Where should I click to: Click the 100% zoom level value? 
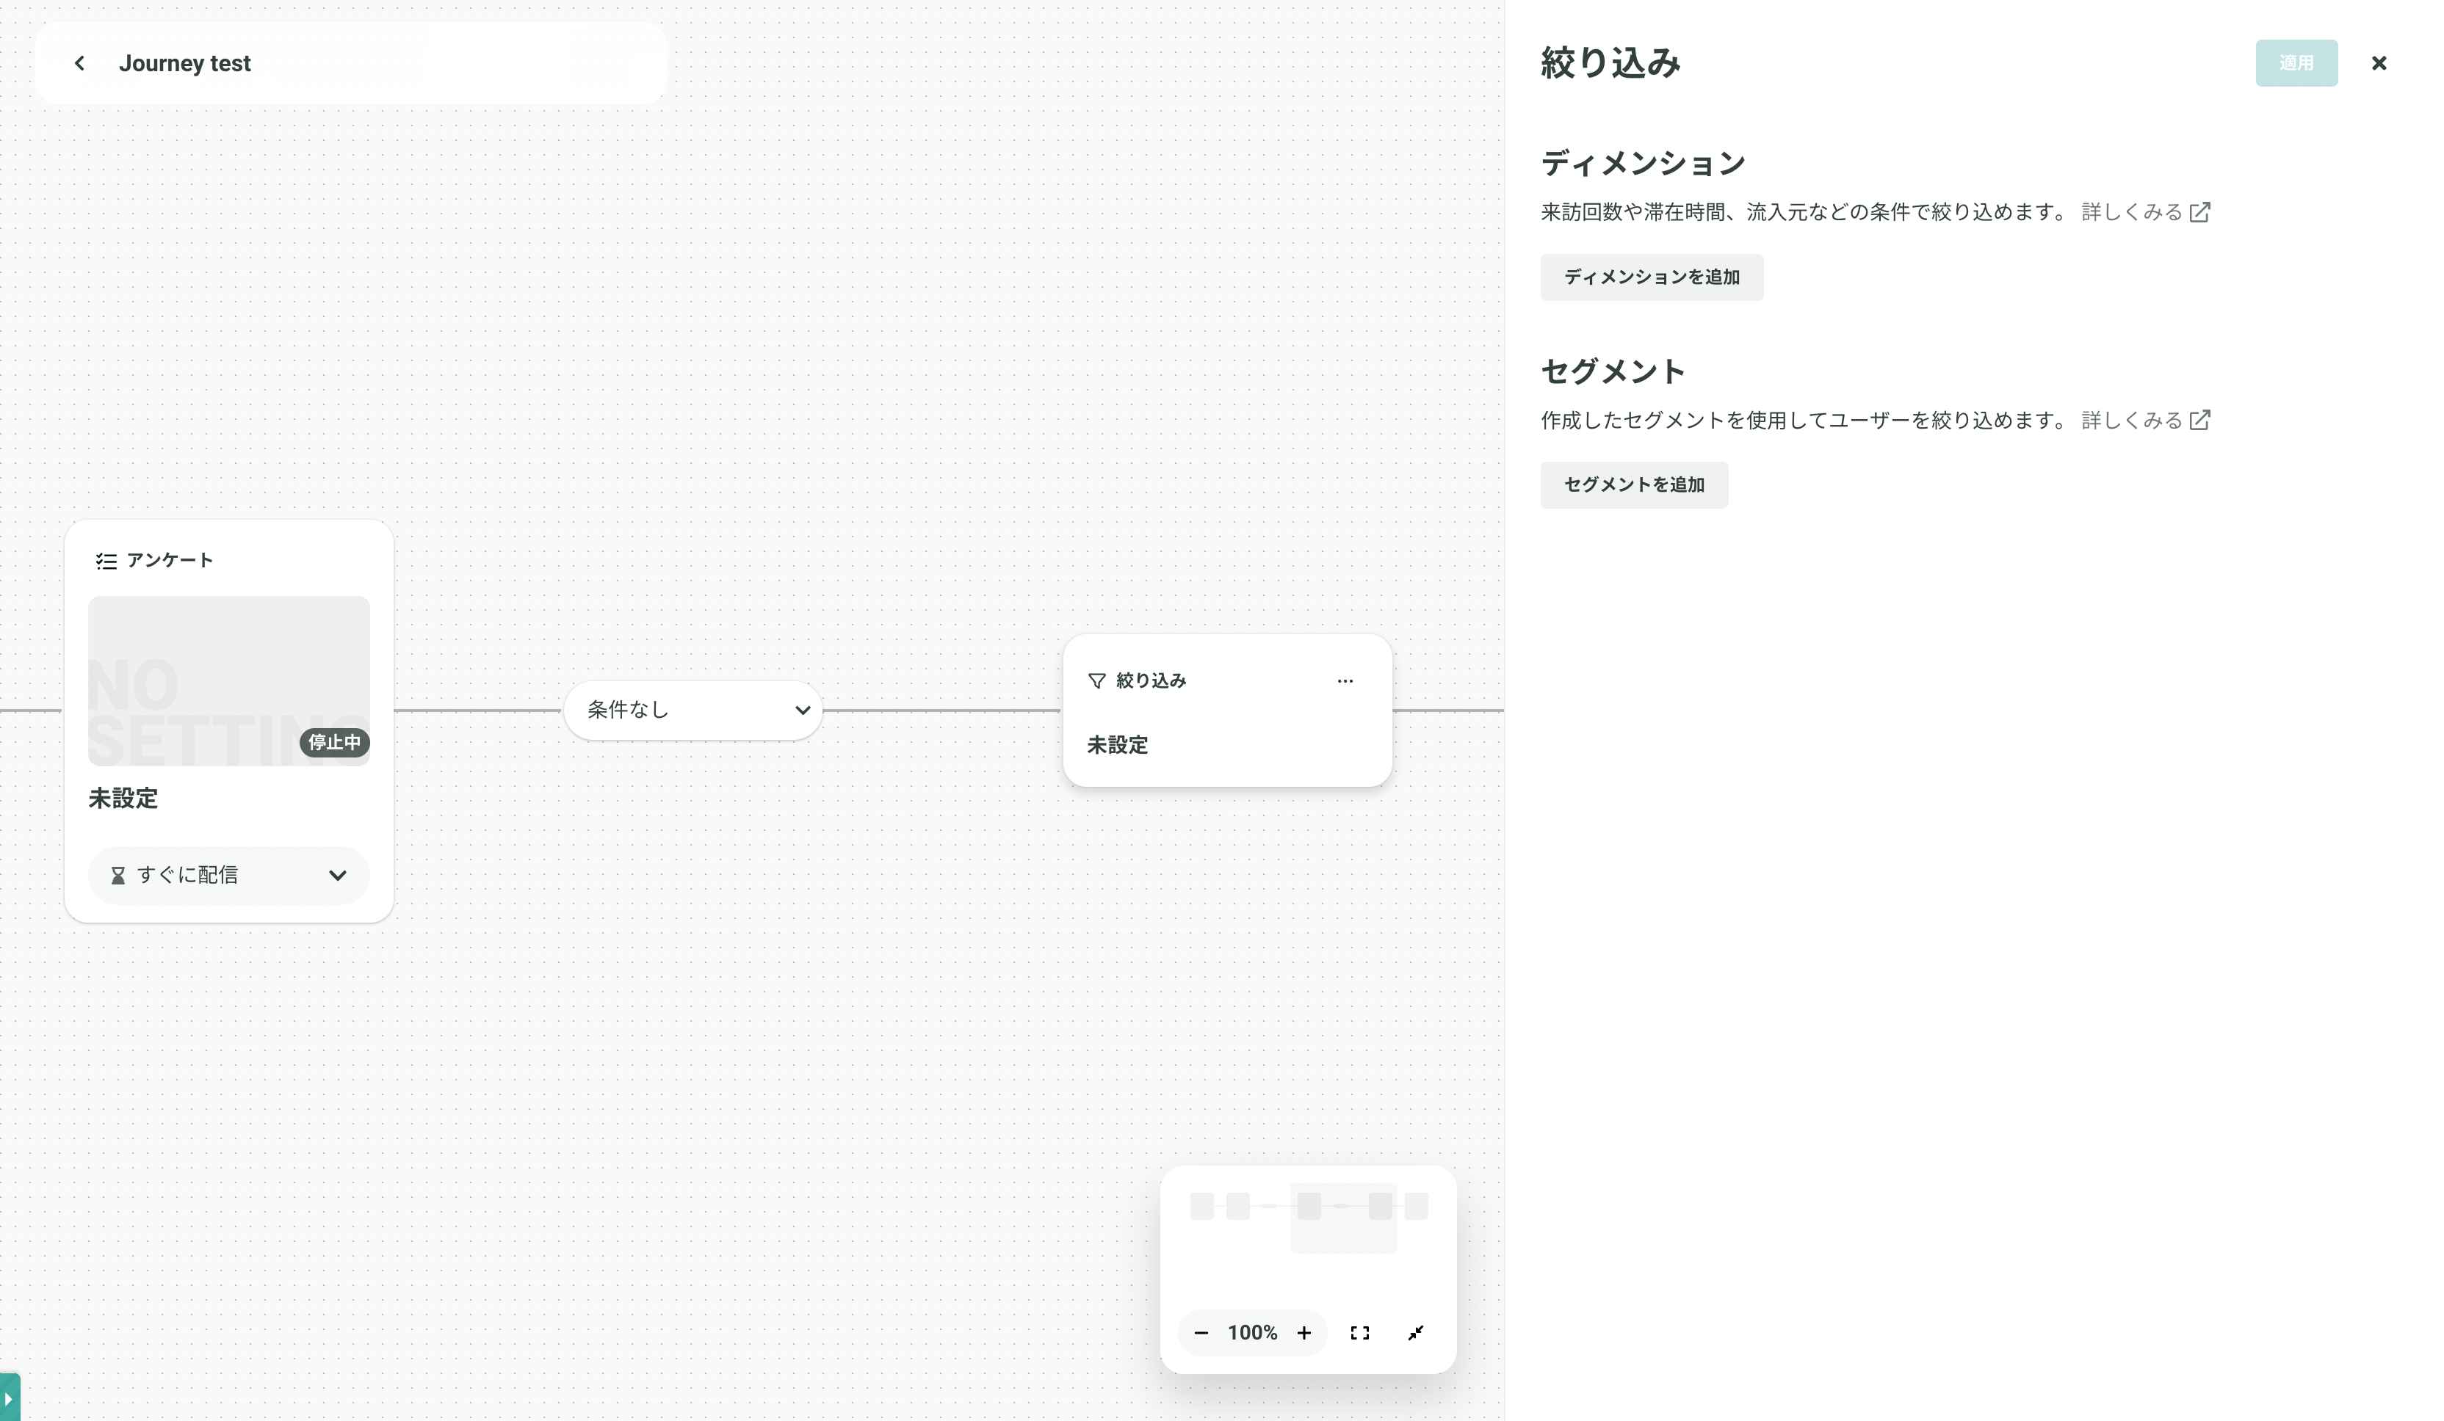point(1252,1333)
